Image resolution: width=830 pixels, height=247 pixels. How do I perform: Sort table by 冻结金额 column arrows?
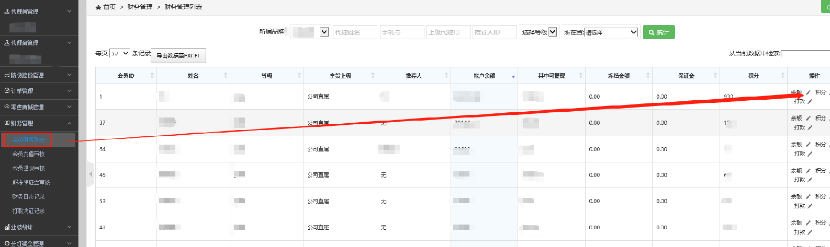(x=648, y=76)
